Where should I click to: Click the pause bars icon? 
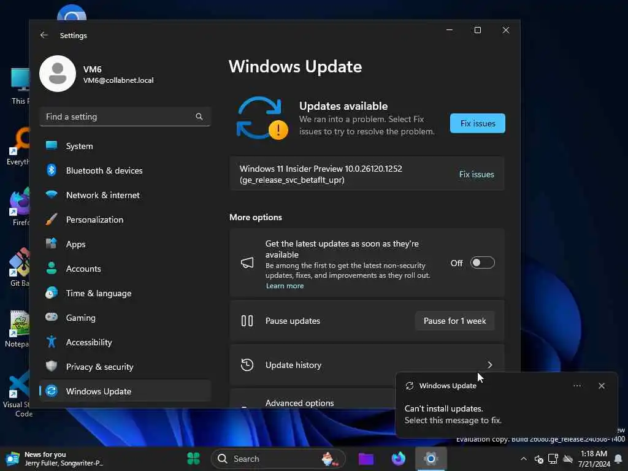coord(247,321)
